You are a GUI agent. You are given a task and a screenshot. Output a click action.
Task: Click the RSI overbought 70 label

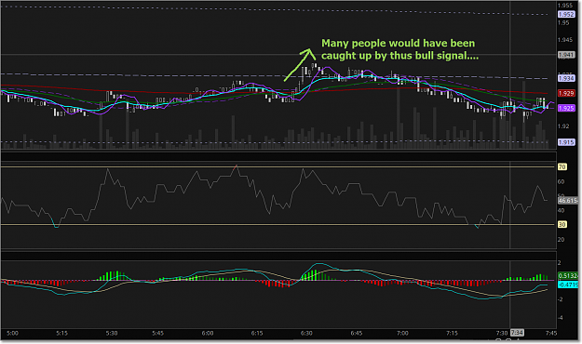(x=562, y=166)
